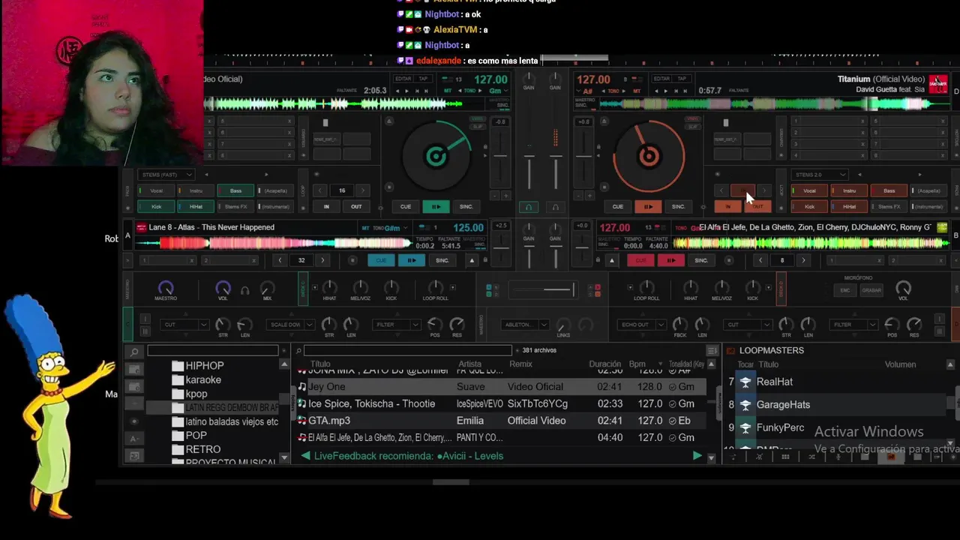Select the HIPHOP folder
The height and width of the screenshot is (540, 960).
[205, 366]
